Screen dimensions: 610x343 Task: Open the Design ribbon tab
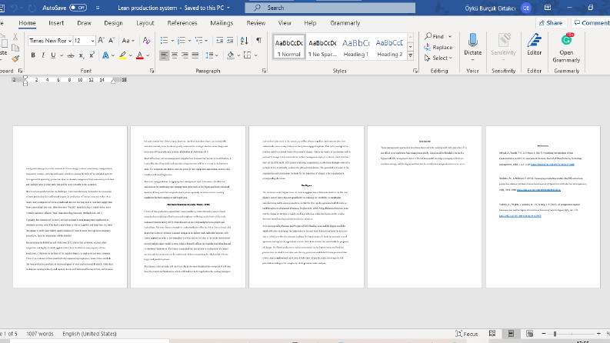pos(113,23)
